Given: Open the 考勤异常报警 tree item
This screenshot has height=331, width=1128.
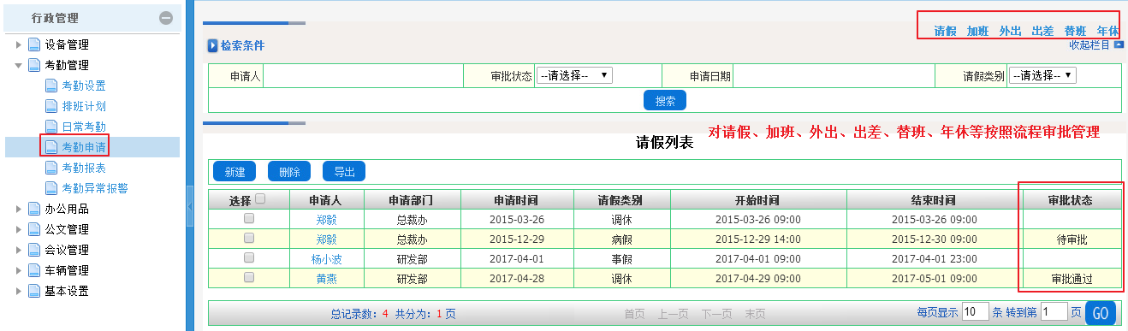Looking at the screenshot, I should pos(95,188).
